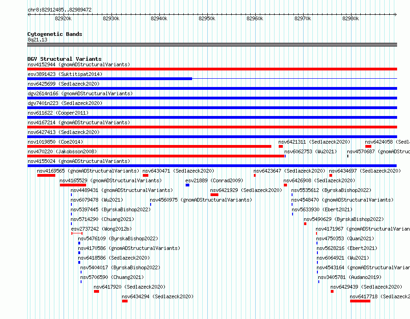410x319 pixels.
Task: Click the blue bar of nsv4155024
Action: [x=212, y=166]
